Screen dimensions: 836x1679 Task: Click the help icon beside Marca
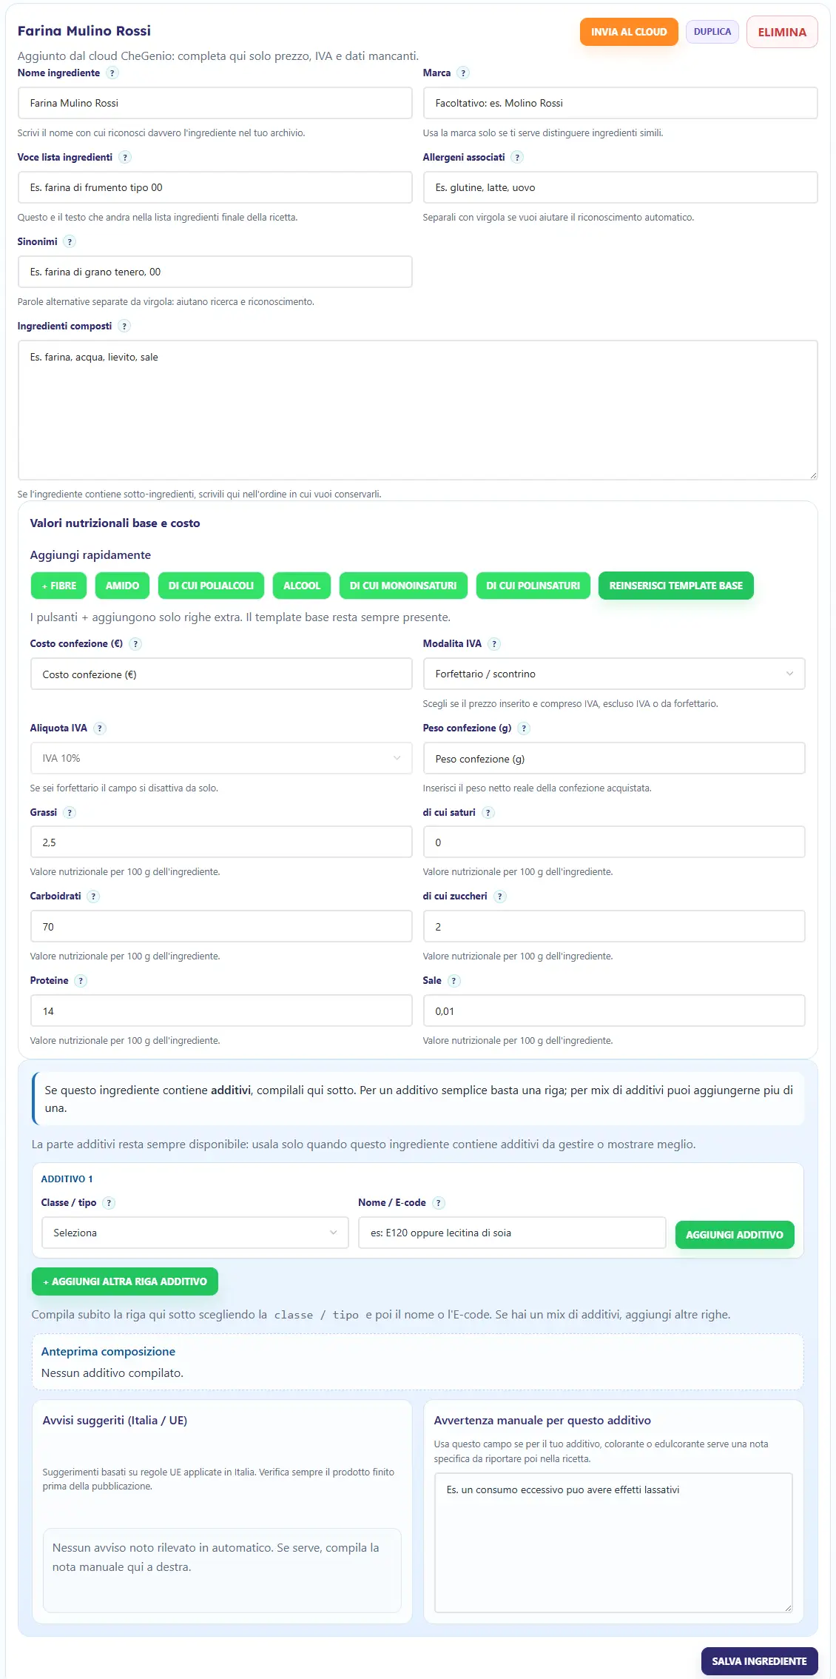(463, 73)
